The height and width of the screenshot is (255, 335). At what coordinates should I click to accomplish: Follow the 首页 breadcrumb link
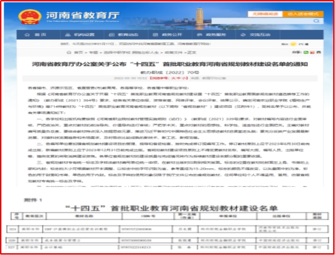coord(78,53)
